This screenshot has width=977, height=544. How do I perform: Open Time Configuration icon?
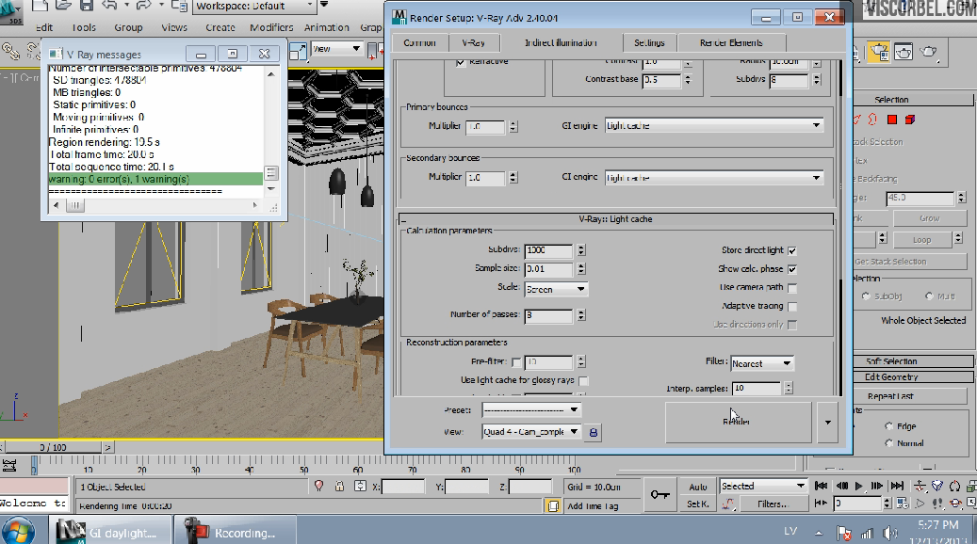[x=903, y=503]
